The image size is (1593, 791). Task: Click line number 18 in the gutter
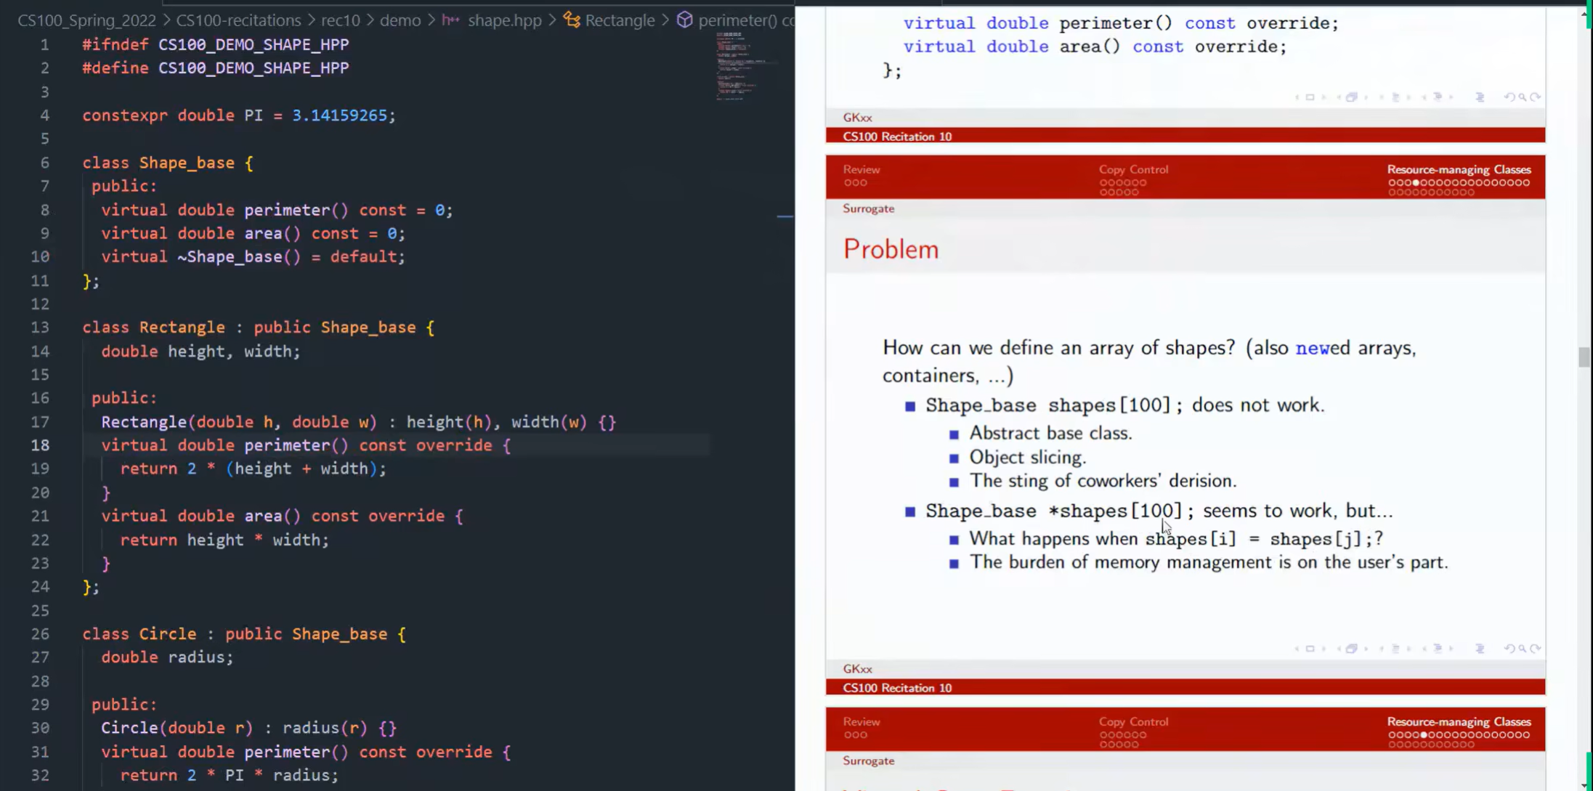40,445
